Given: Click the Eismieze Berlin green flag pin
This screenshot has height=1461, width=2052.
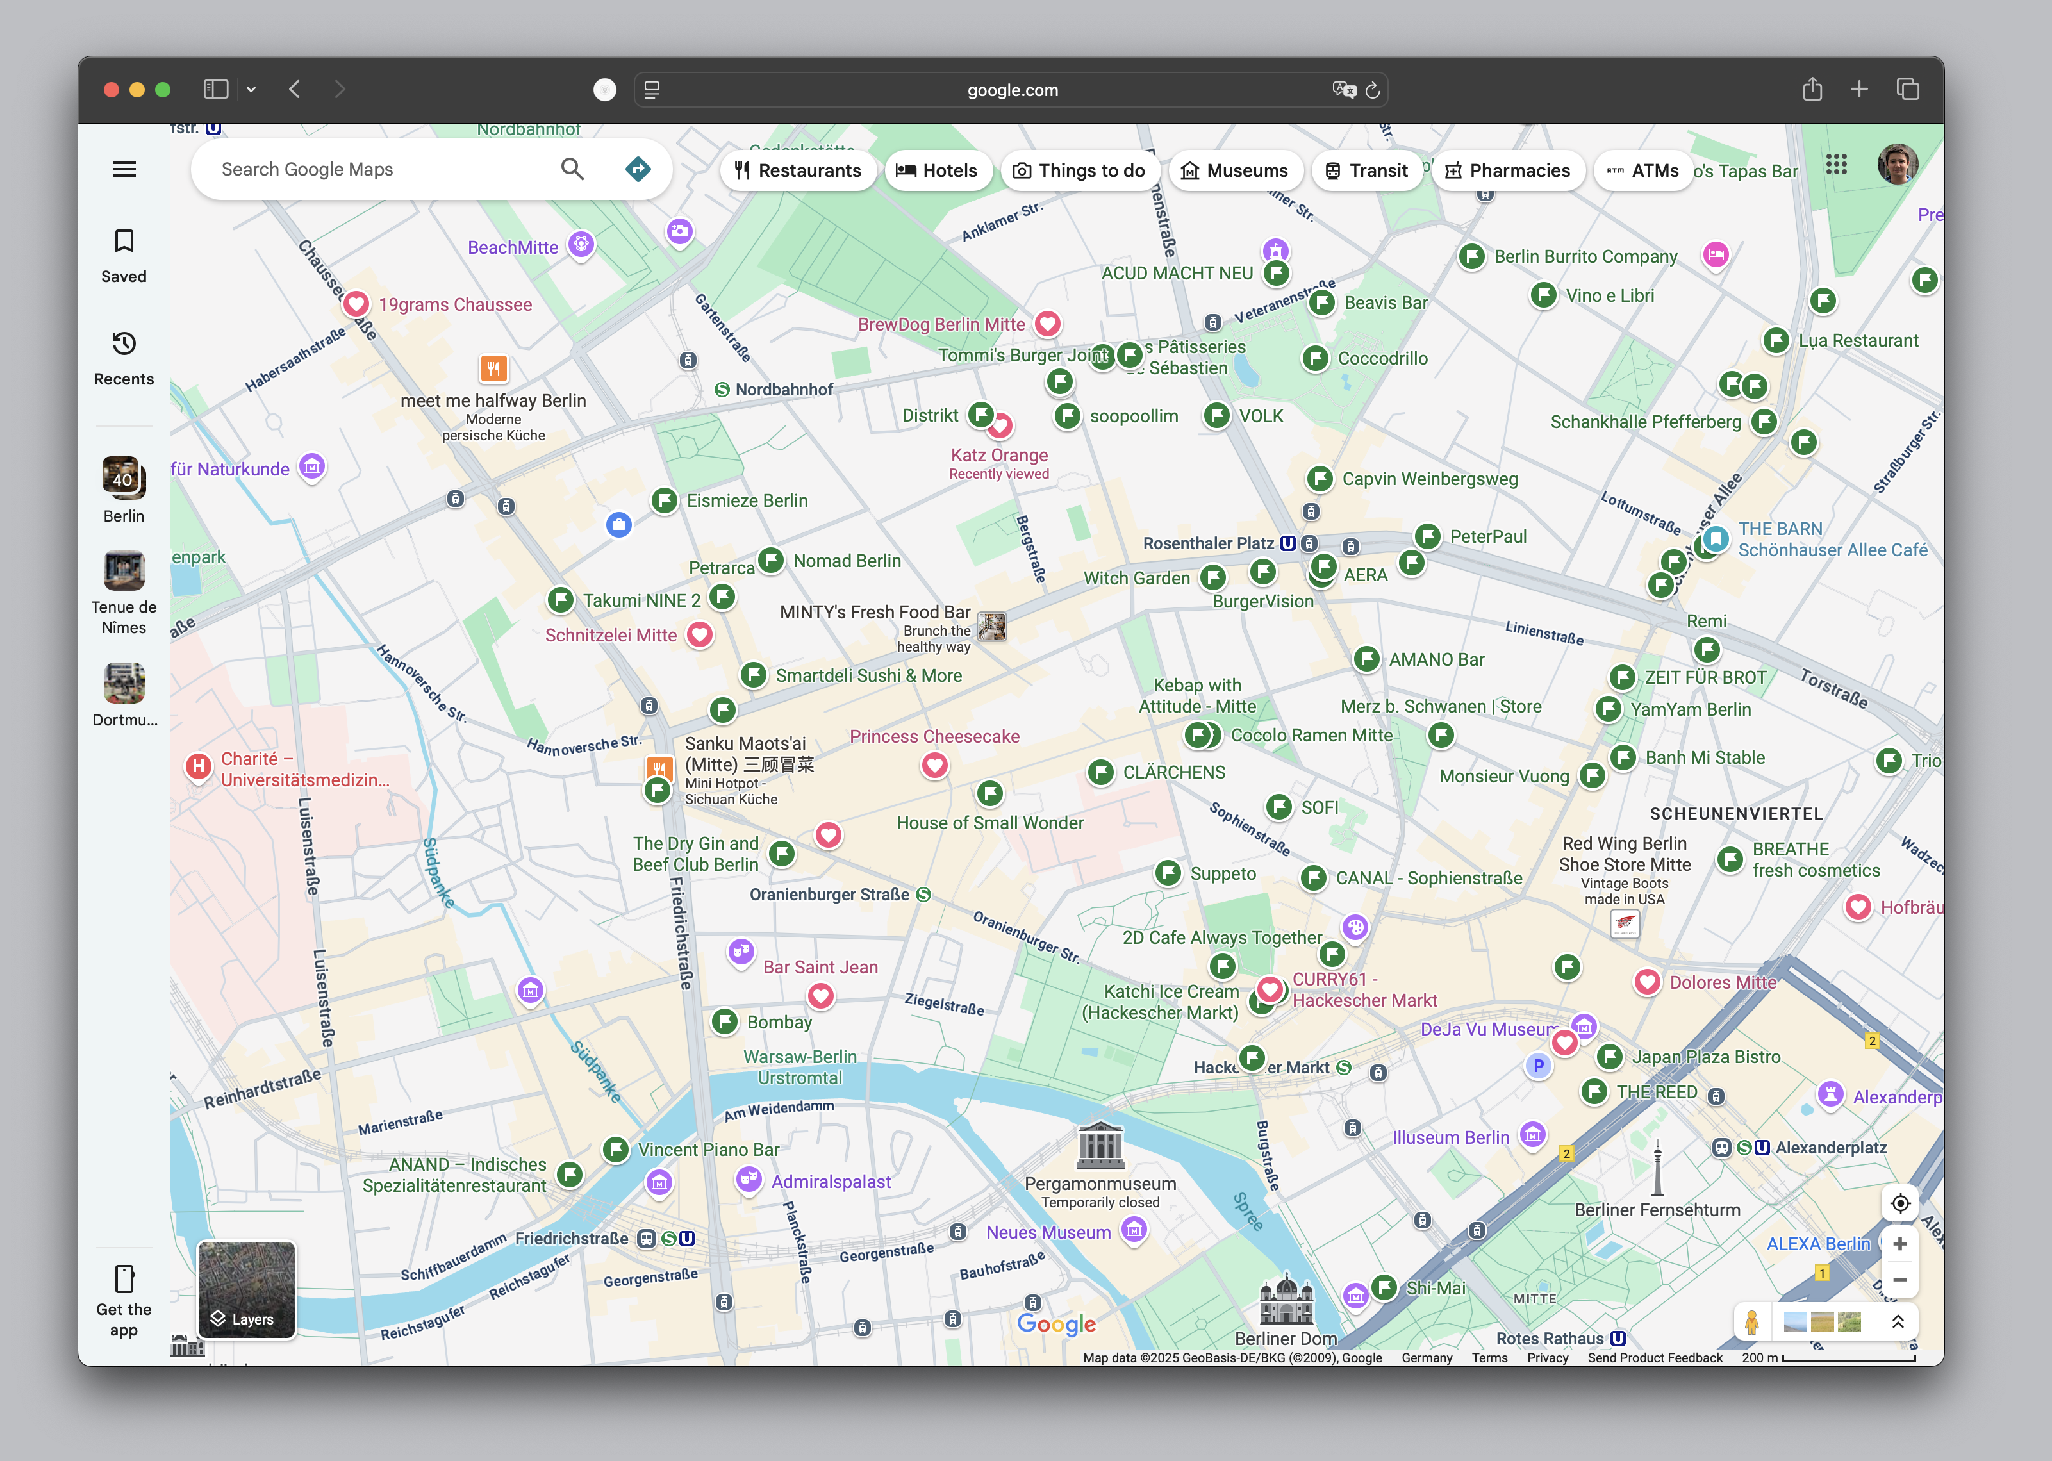Looking at the screenshot, I should point(664,500).
